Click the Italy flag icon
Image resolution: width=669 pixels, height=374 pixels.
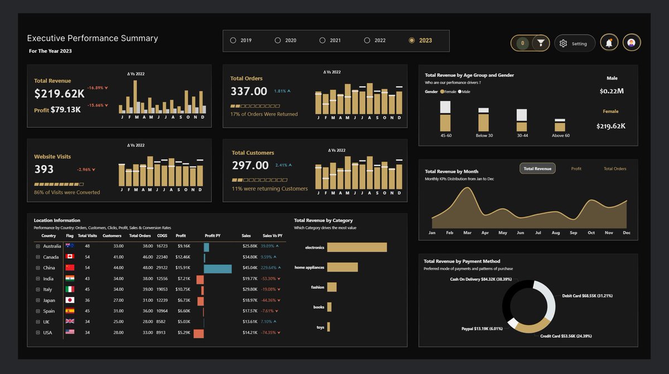pyautogui.click(x=70, y=289)
